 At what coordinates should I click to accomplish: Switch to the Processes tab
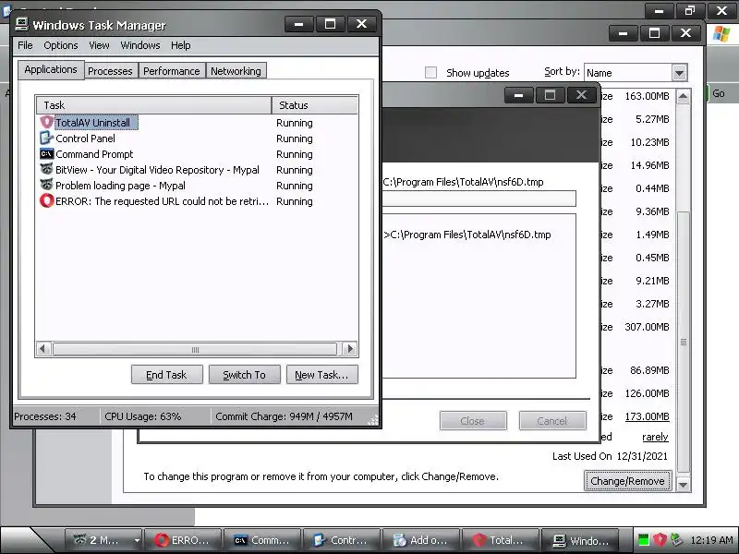point(110,71)
